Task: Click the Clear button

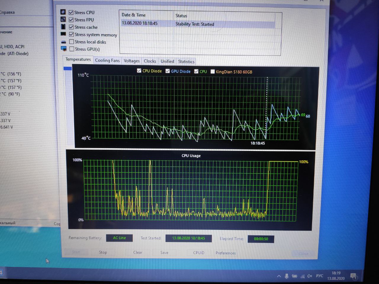Action: tap(138, 252)
